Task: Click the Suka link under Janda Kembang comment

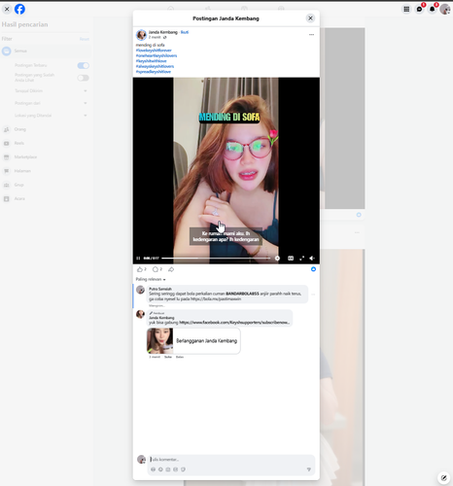Action: pos(168,357)
